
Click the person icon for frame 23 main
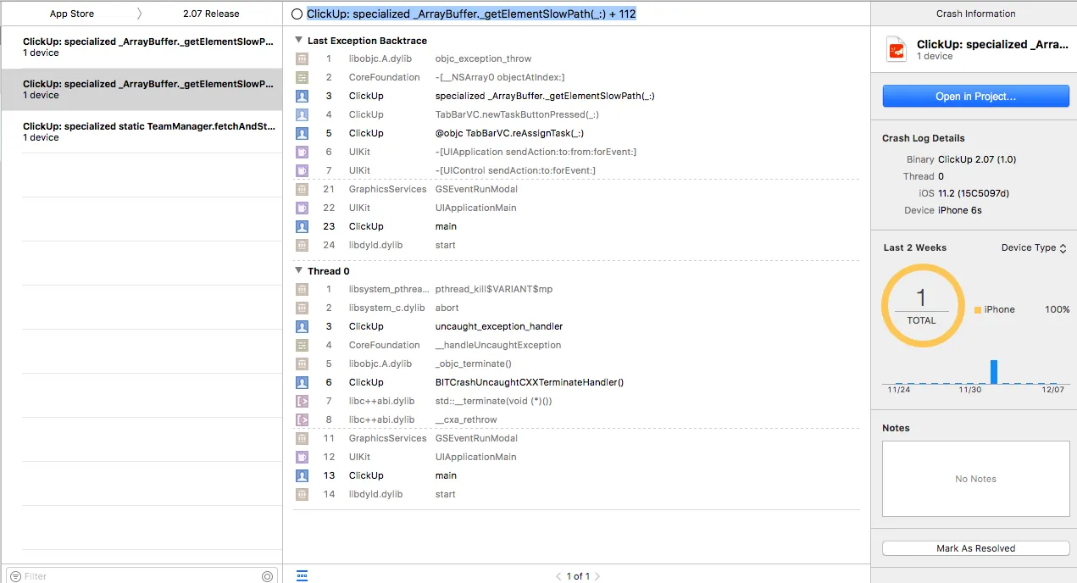(x=302, y=226)
